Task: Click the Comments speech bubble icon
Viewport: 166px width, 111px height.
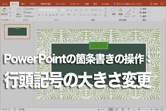Action: pos(162,4)
